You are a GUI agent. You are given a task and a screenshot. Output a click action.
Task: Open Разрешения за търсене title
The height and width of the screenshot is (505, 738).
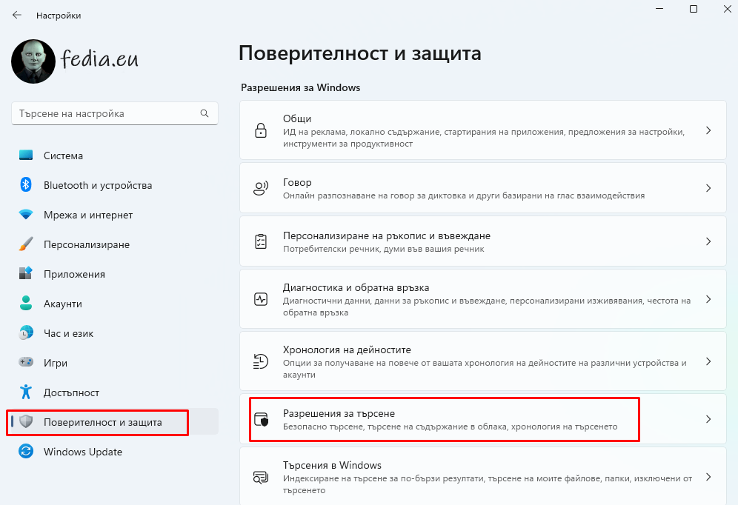click(339, 413)
